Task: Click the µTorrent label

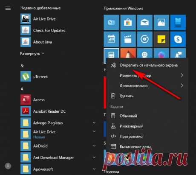Action: click(40, 77)
